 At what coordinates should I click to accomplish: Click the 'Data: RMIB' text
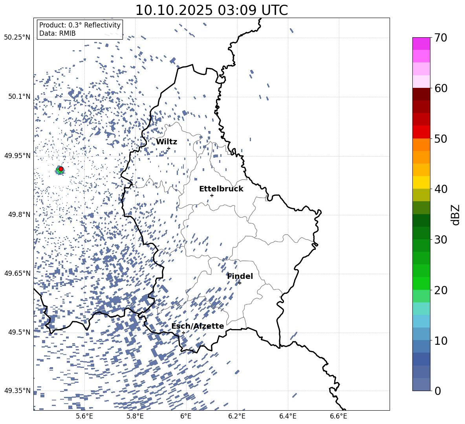coord(57,33)
